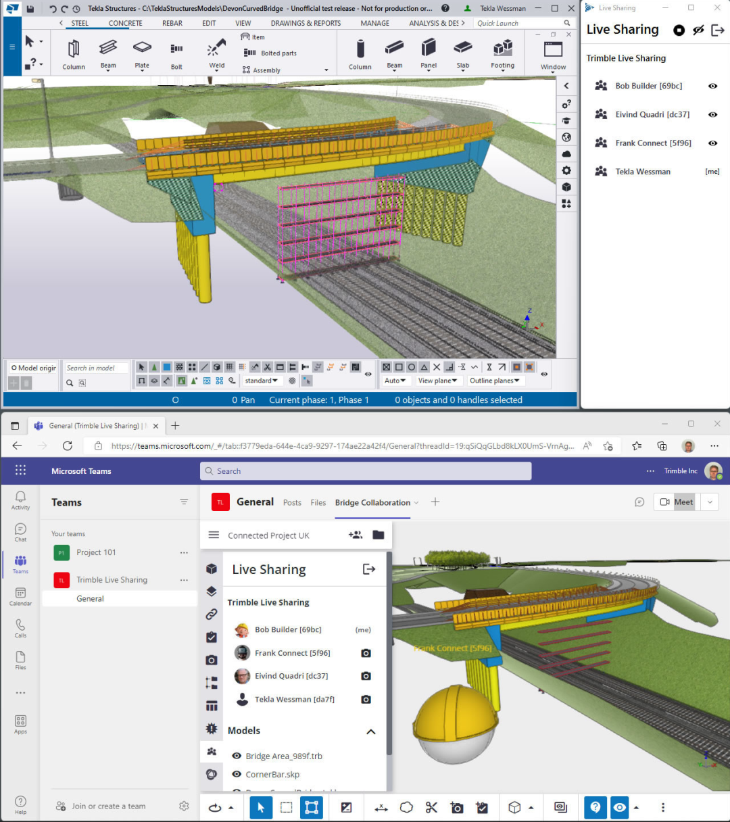Expand the Assembly options arrow in ribbon
The width and height of the screenshot is (730, 822).
pyautogui.click(x=326, y=70)
